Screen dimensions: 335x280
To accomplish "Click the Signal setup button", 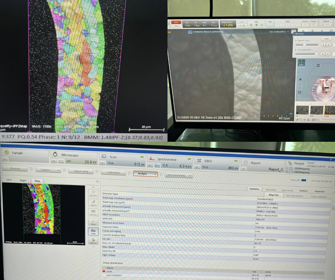I will coord(81,171).
